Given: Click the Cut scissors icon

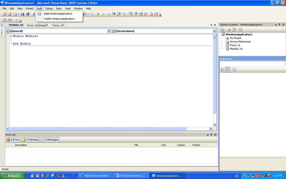Looking at the screenshot, I should point(34,14).
